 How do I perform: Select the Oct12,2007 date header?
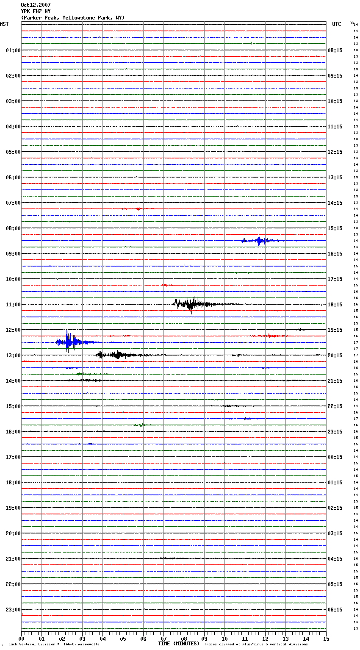pyautogui.click(x=36, y=5)
